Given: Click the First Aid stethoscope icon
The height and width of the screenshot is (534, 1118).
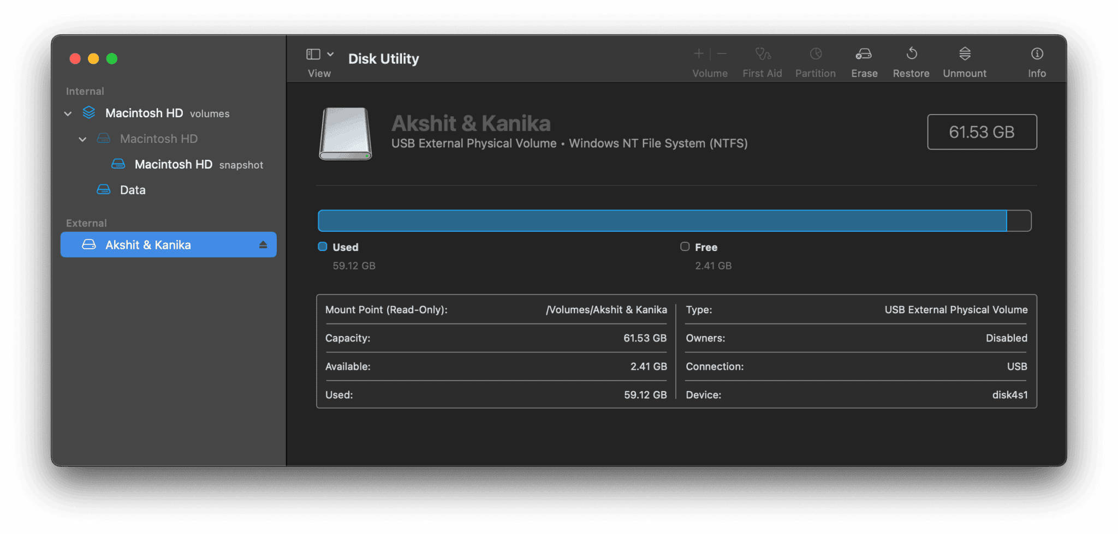Looking at the screenshot, I should point(762,54).
